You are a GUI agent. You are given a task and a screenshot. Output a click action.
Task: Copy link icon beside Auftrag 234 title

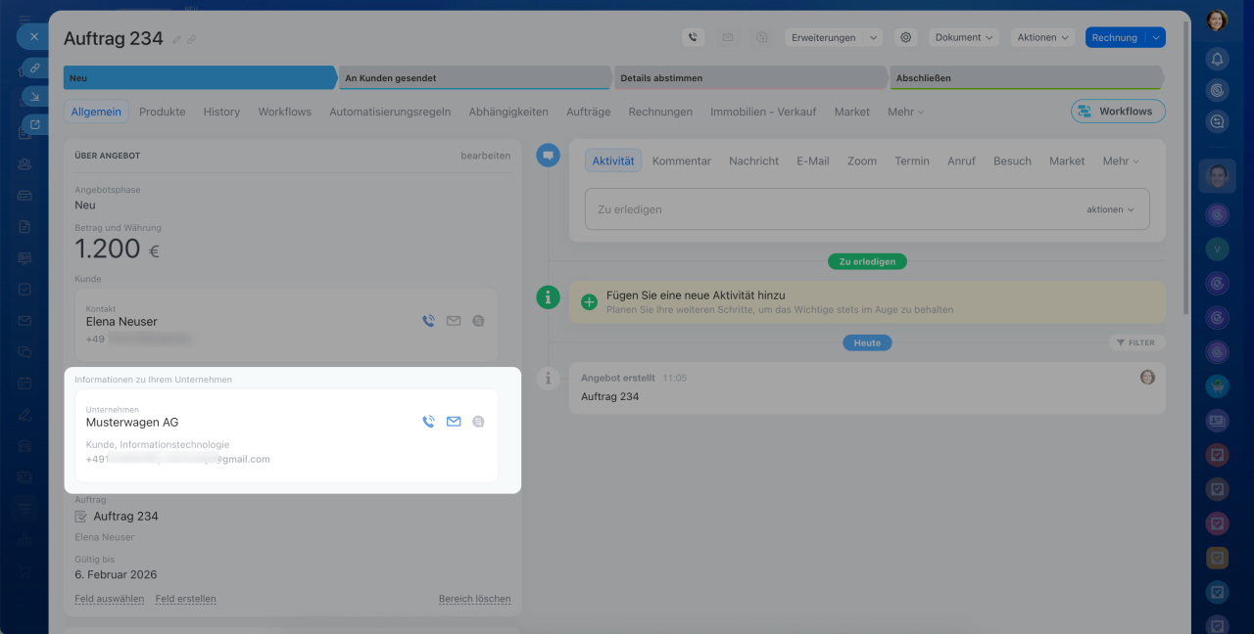(192, 39)
